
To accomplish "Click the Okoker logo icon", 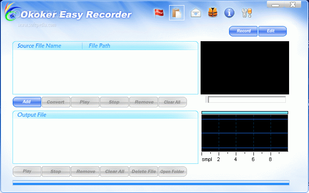I will coord(12,12).
